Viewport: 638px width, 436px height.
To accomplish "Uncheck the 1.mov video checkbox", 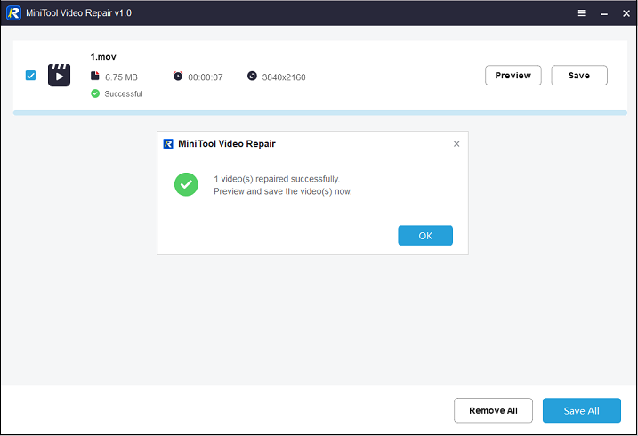I will pyautogui.click(x=30, y=76).
